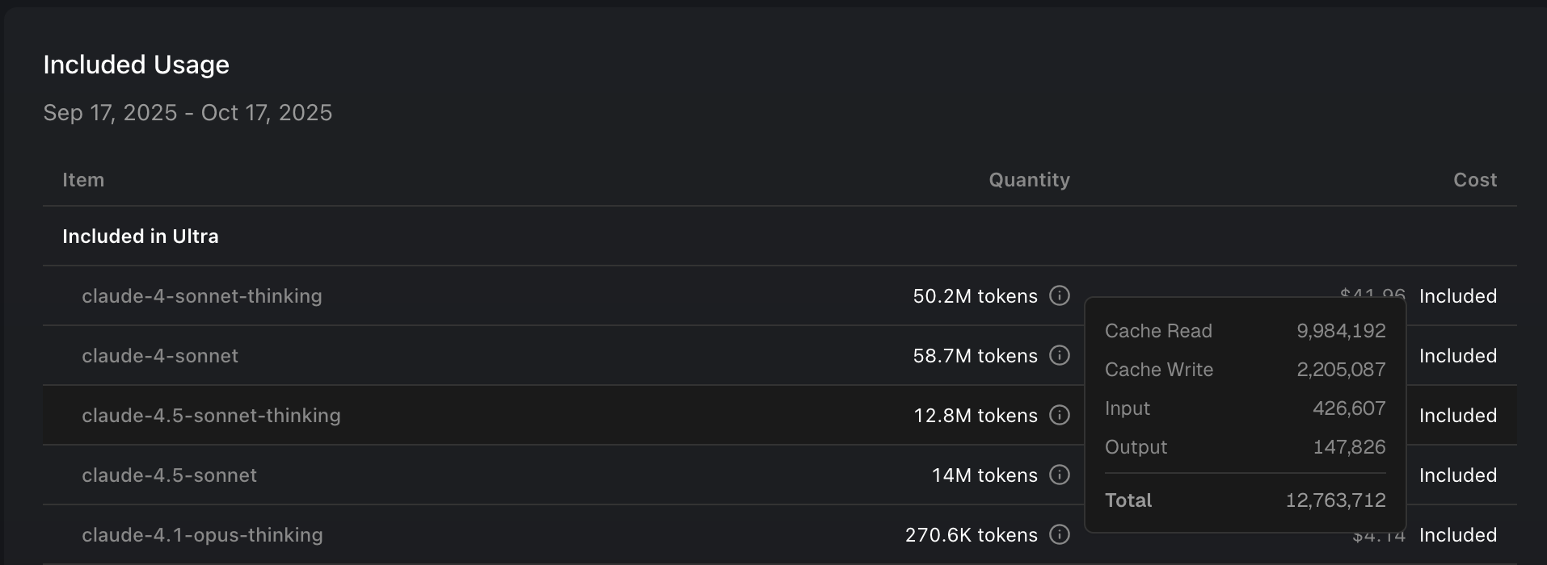Image resolution: width=1547 pixels, height=565 pixels.
Task: Select the claude-4.1-opus-thinking item
Action: tap(202, 535)
